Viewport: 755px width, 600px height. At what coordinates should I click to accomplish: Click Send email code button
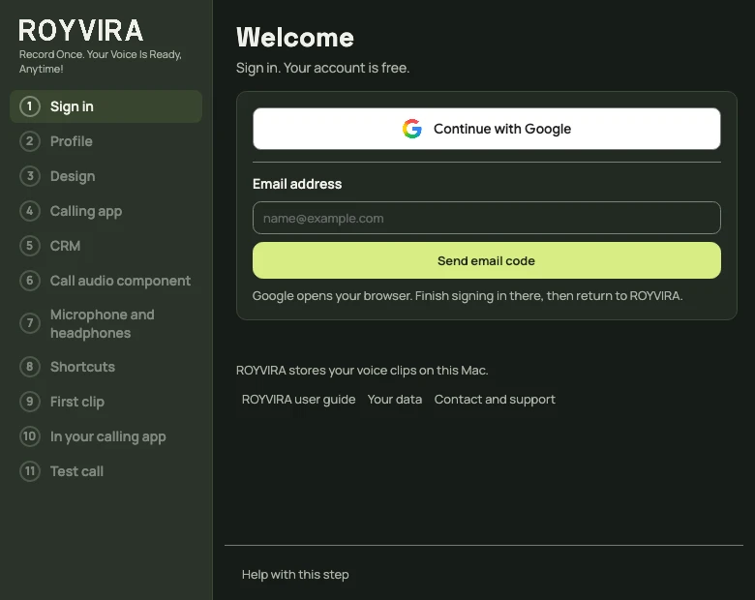(486, 260)
